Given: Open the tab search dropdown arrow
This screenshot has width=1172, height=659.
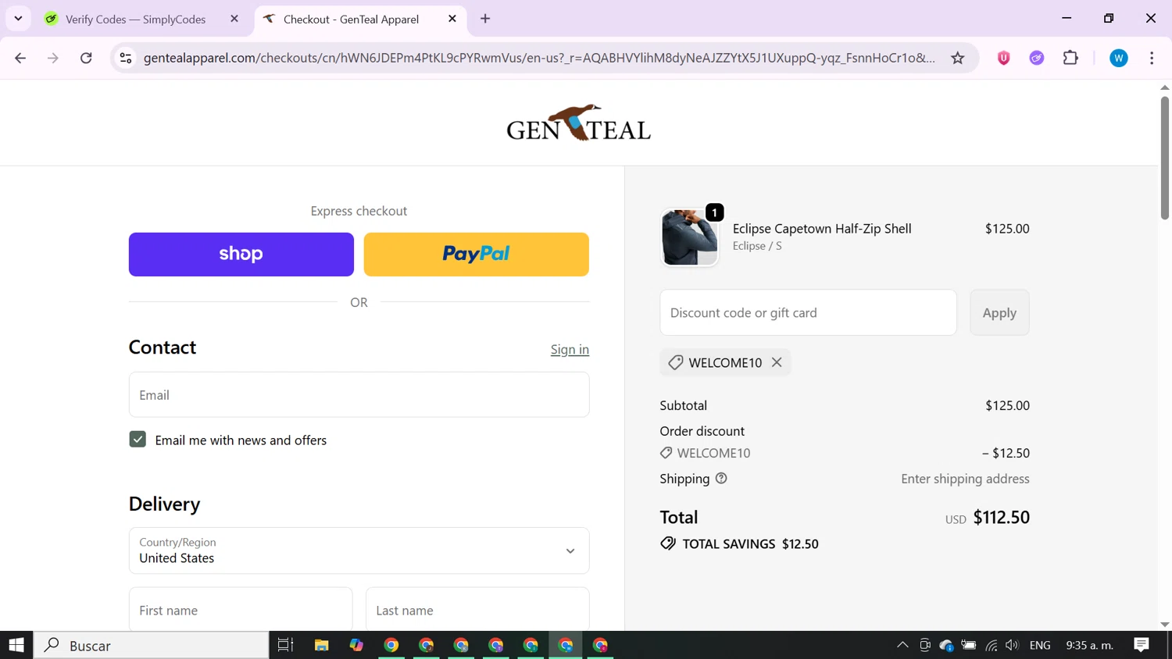Looking at the screenshot, I should tap(18, 19).
